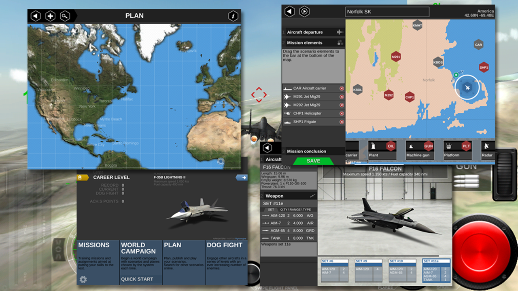Image resolution: width=518 pixels, height=291 pixels.
Task: Click QUICK START under WORLD CAMPAIGN
Action: pyautogui.click(x=138, y=279)
